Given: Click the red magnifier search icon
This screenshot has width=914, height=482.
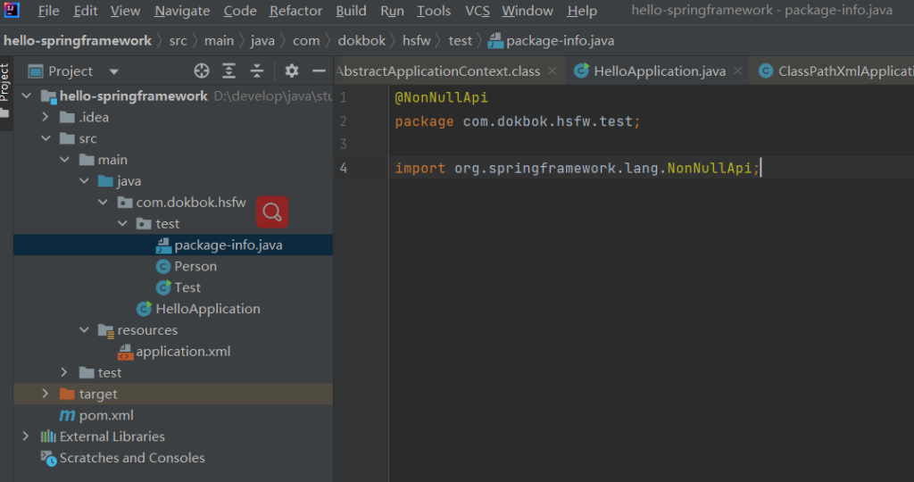Looking at the screenshot, I should (272, 212).
